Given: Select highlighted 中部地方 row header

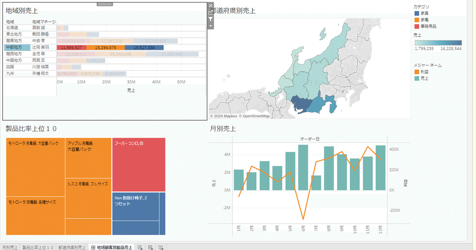Looking at the screenshot, I should click(x=17, y=47).
